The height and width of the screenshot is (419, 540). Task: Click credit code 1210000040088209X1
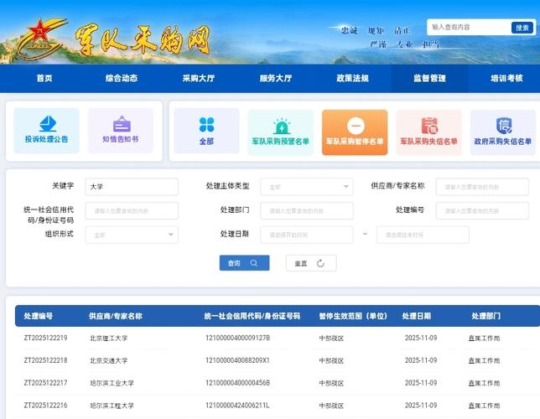237,360
